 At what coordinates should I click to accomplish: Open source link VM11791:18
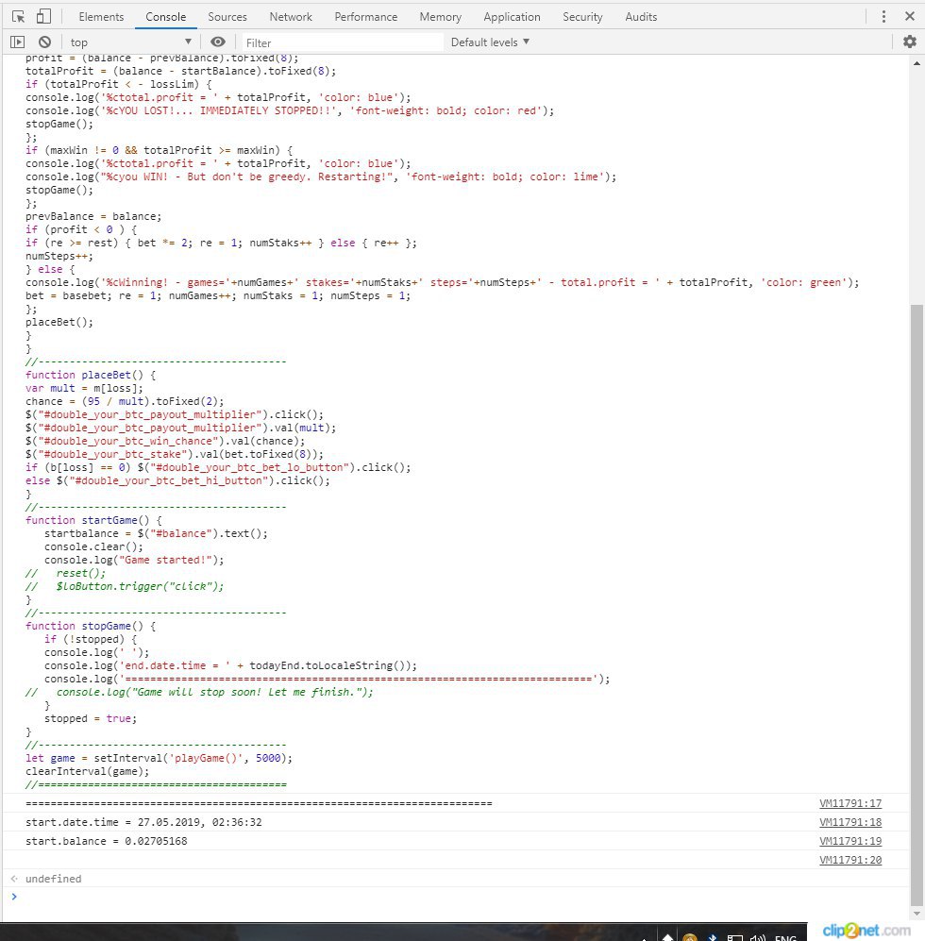(x=850, y=822)
